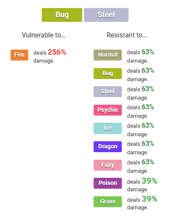Select the pink Psychic type tag
The height and width of the screenshot is (219, 172).
[x=107, y=110]
